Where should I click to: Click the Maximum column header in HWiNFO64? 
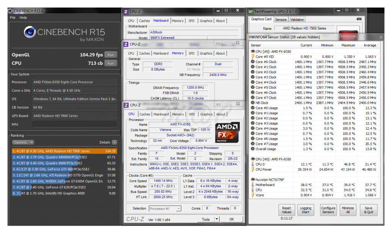tap(348, 45)
